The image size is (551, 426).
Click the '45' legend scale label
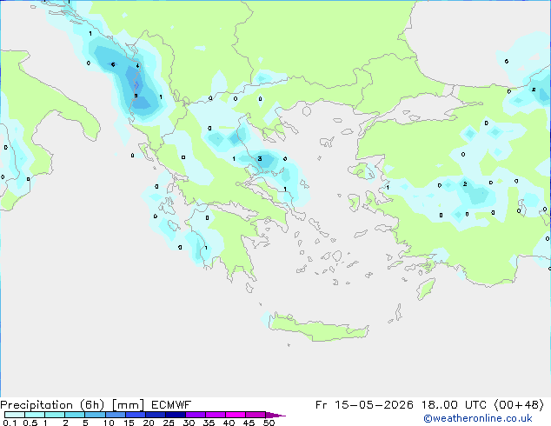click(249, 423)
